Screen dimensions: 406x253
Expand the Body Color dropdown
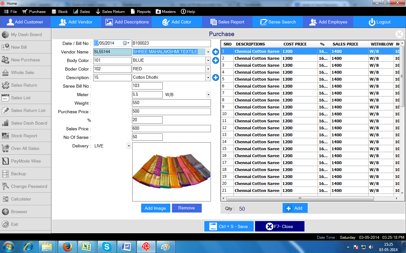point(208,60)
